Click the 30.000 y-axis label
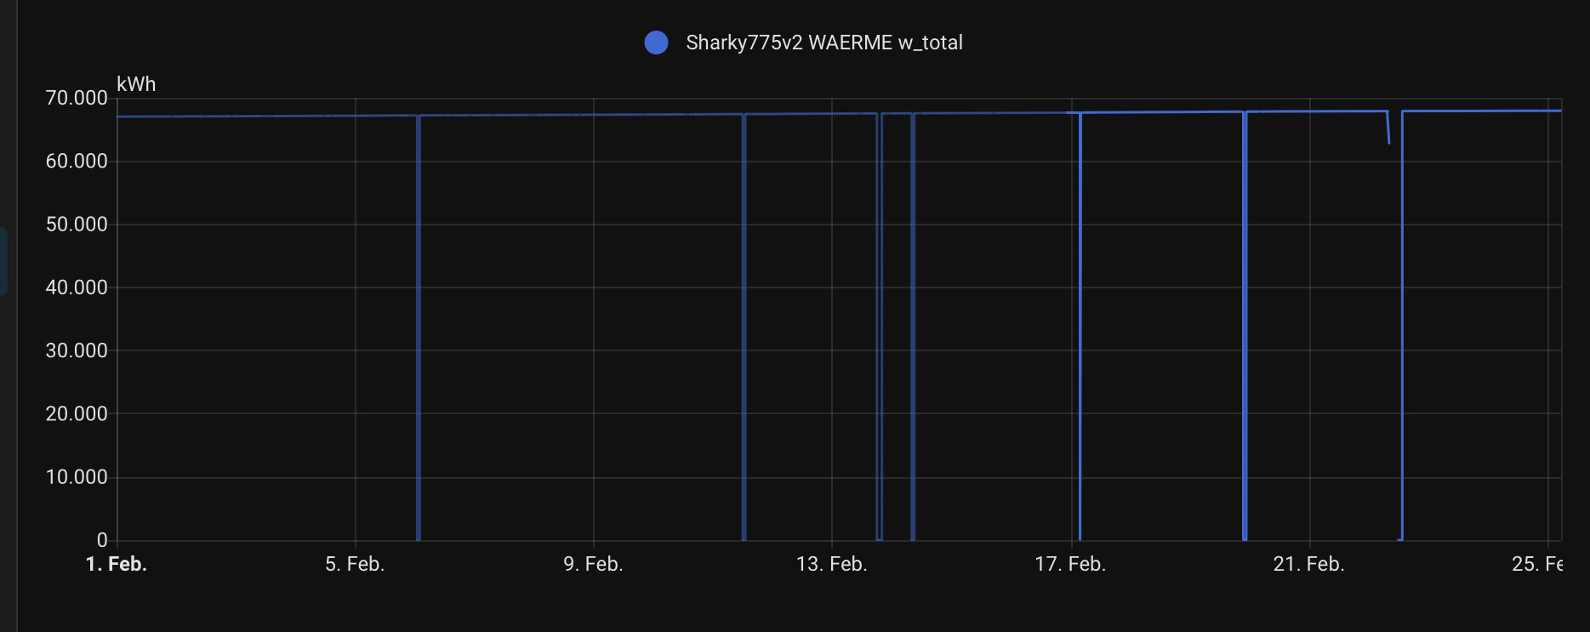Screen dimensions: 1590x632 [77, 350]
